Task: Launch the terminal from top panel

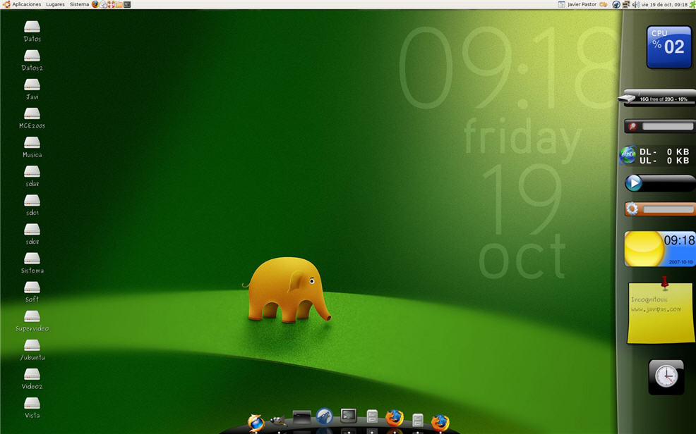Action: (x=127, y=4)
